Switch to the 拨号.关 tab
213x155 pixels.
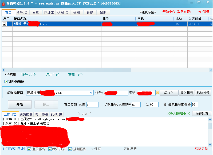pyautogui.click(x=22, y=13)
